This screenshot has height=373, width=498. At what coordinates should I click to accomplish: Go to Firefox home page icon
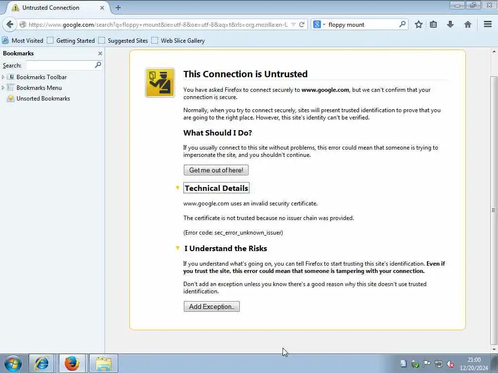[467, 24]
